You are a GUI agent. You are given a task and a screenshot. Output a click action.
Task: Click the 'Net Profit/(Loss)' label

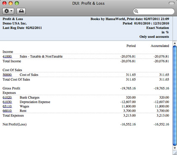coord(15,124)
